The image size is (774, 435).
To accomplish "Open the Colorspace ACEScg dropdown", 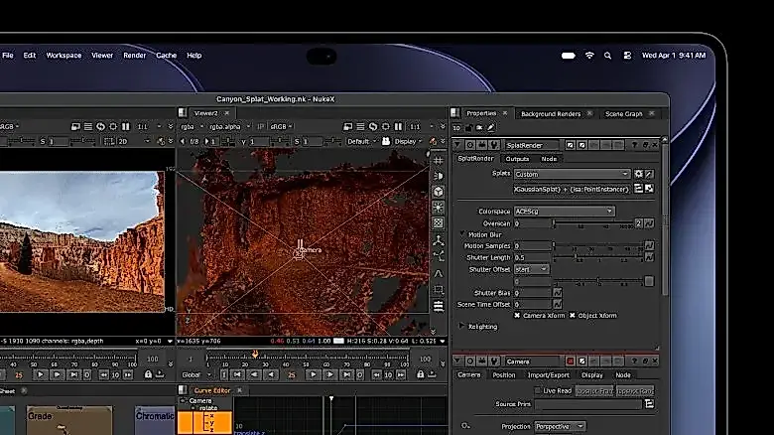I will pos(565,212).
